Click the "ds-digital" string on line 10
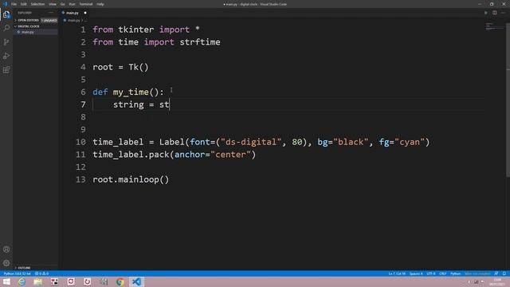 (x=251, y=142)
